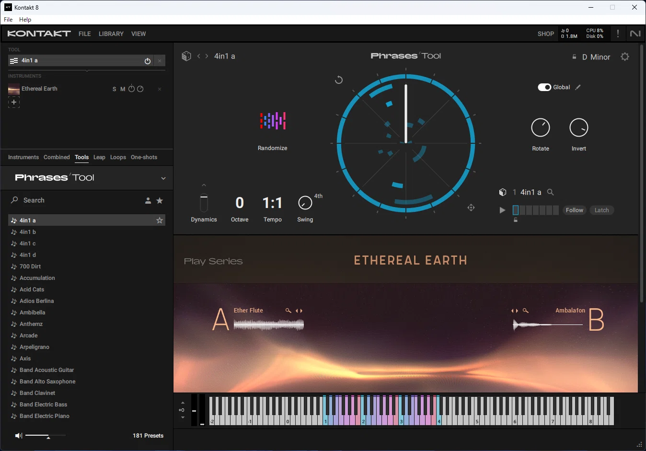The image size is (646, 451).
Task: Expand the arrow above Dynamics
Action: click(204, 185)
